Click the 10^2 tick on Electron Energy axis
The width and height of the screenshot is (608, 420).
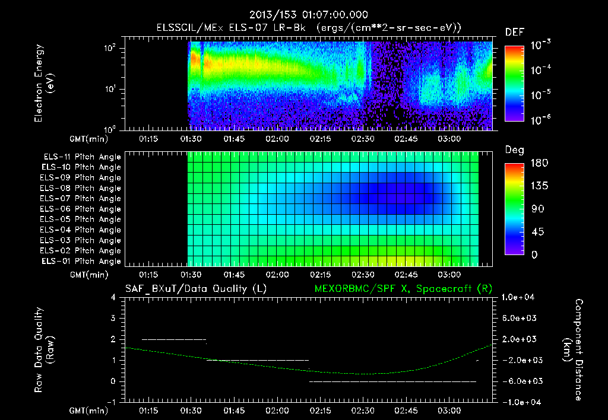110,49
